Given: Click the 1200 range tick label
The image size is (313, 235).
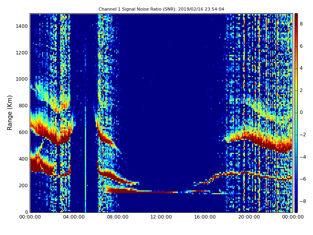Looking at the screenshot, I should click(22, 53).
